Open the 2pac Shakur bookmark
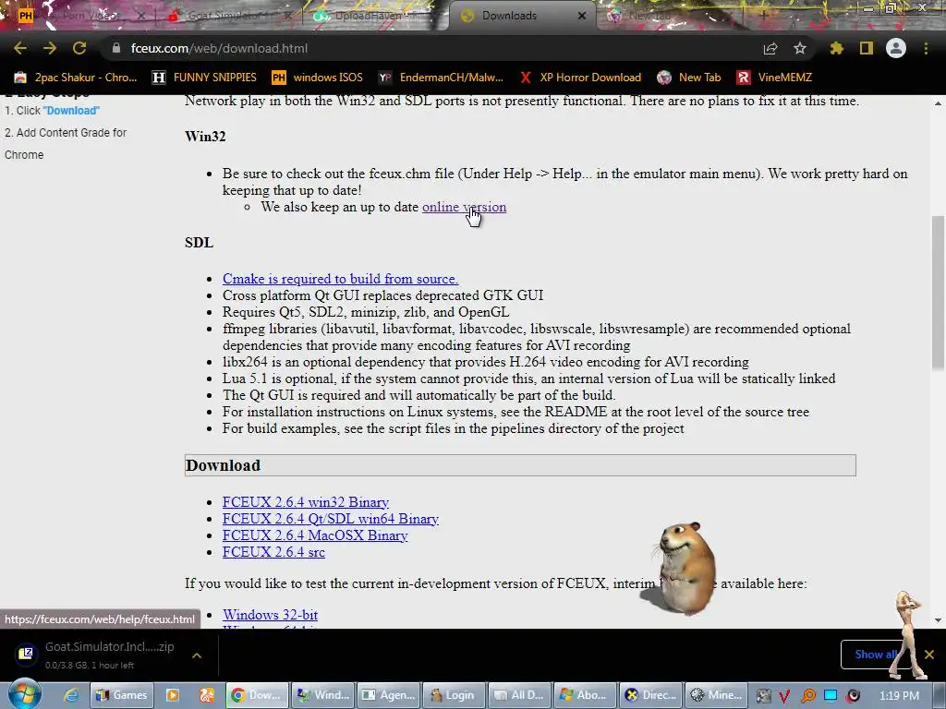The image size is (946, 709). pos(76,78)
